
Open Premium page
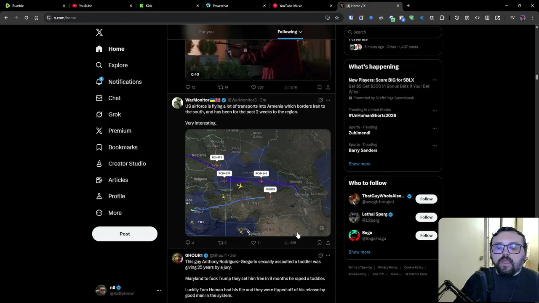(x=113, y=130)
